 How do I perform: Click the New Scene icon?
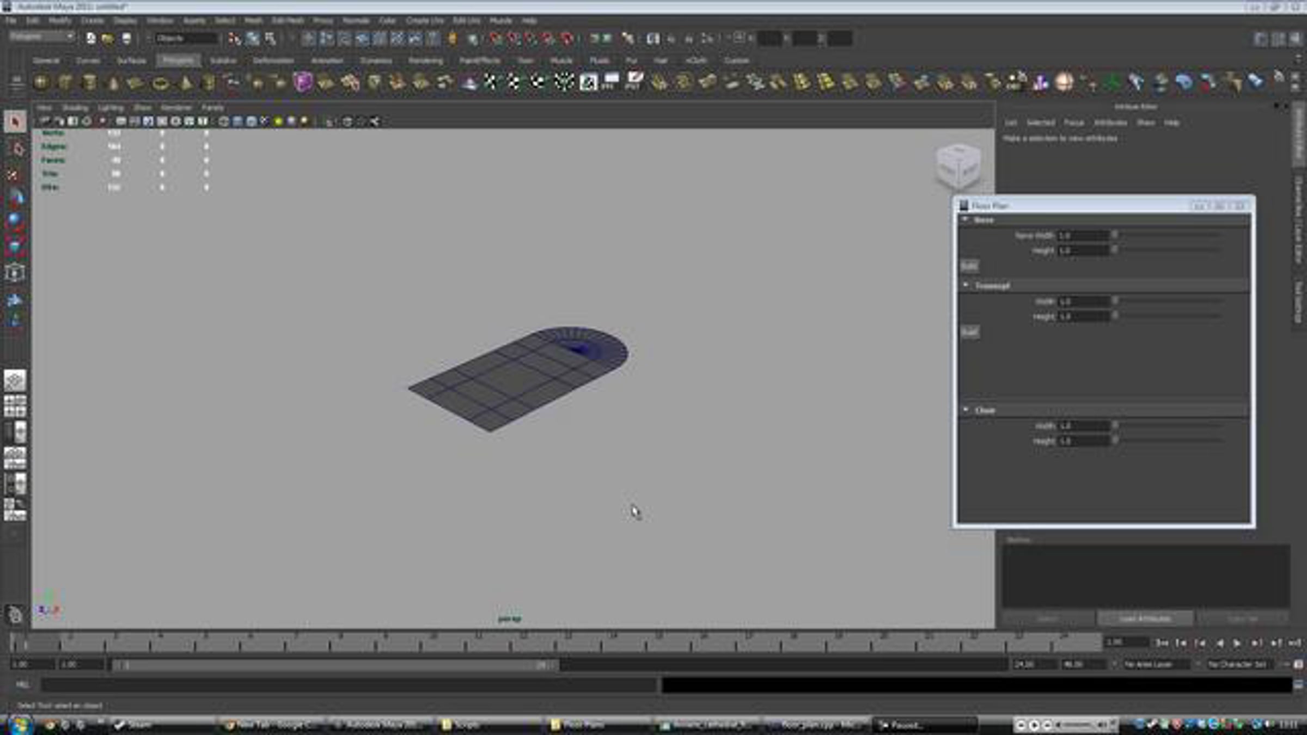pos(91,39)
